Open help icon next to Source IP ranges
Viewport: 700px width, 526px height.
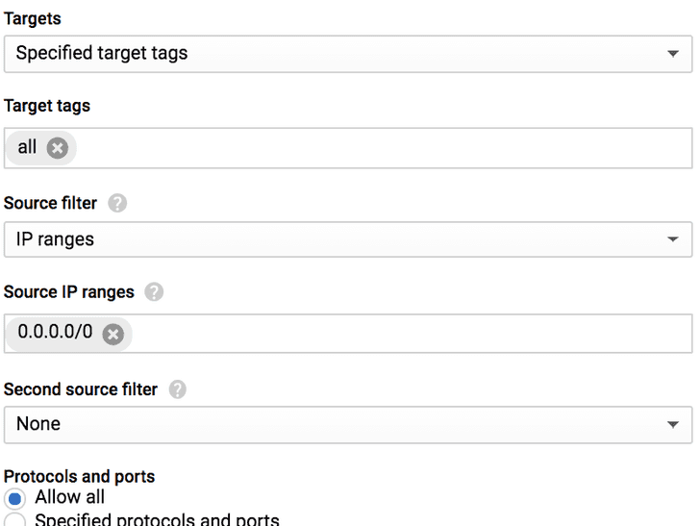click(154, 292)
